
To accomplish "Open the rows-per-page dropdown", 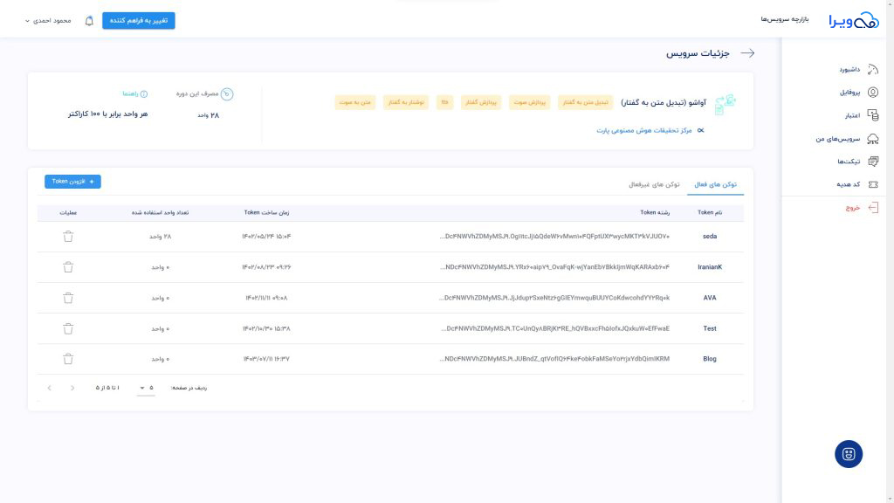I will click(x=147, y=388).
